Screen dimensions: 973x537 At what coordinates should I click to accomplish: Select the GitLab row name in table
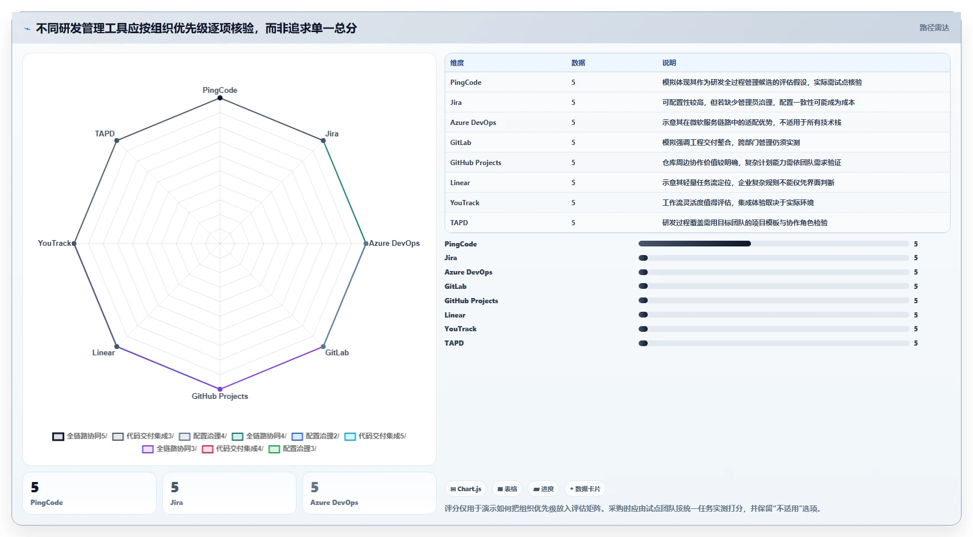[x=461, y=143]
